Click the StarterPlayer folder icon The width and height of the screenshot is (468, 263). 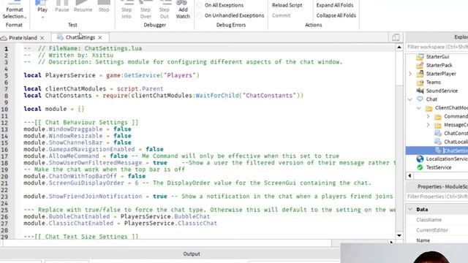click(x=420, y=74)
